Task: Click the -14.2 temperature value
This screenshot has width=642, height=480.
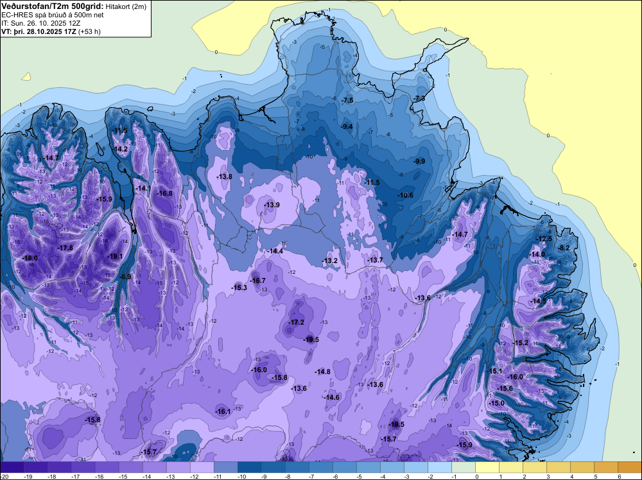Action: (x=121, y=149)
